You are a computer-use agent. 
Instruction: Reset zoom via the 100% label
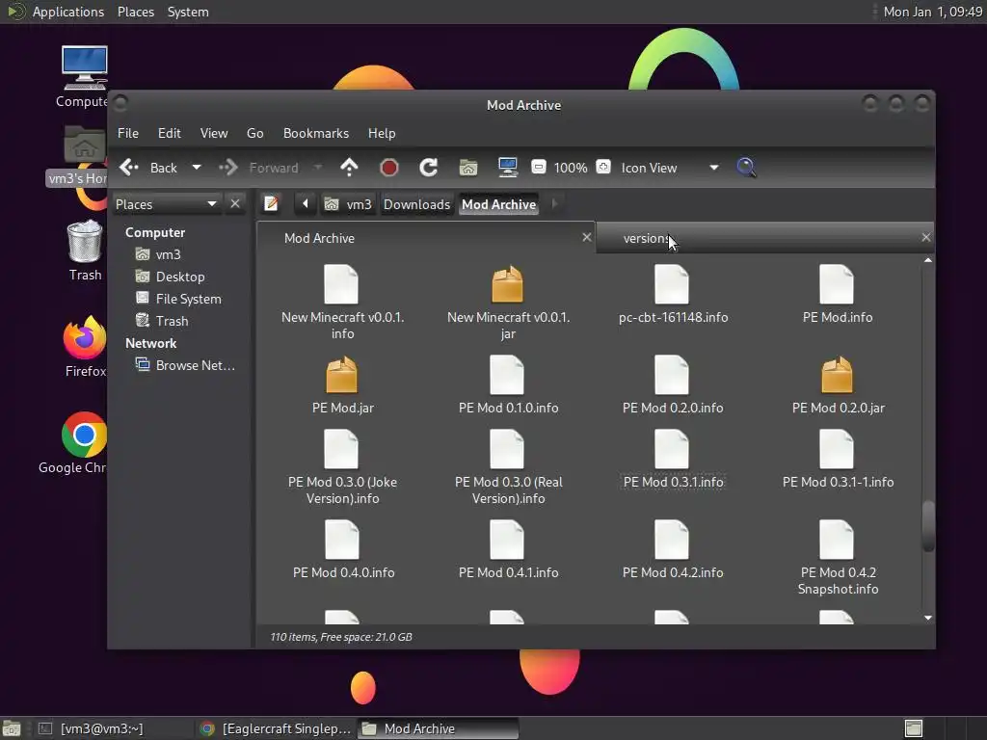[x=571, y=168]
